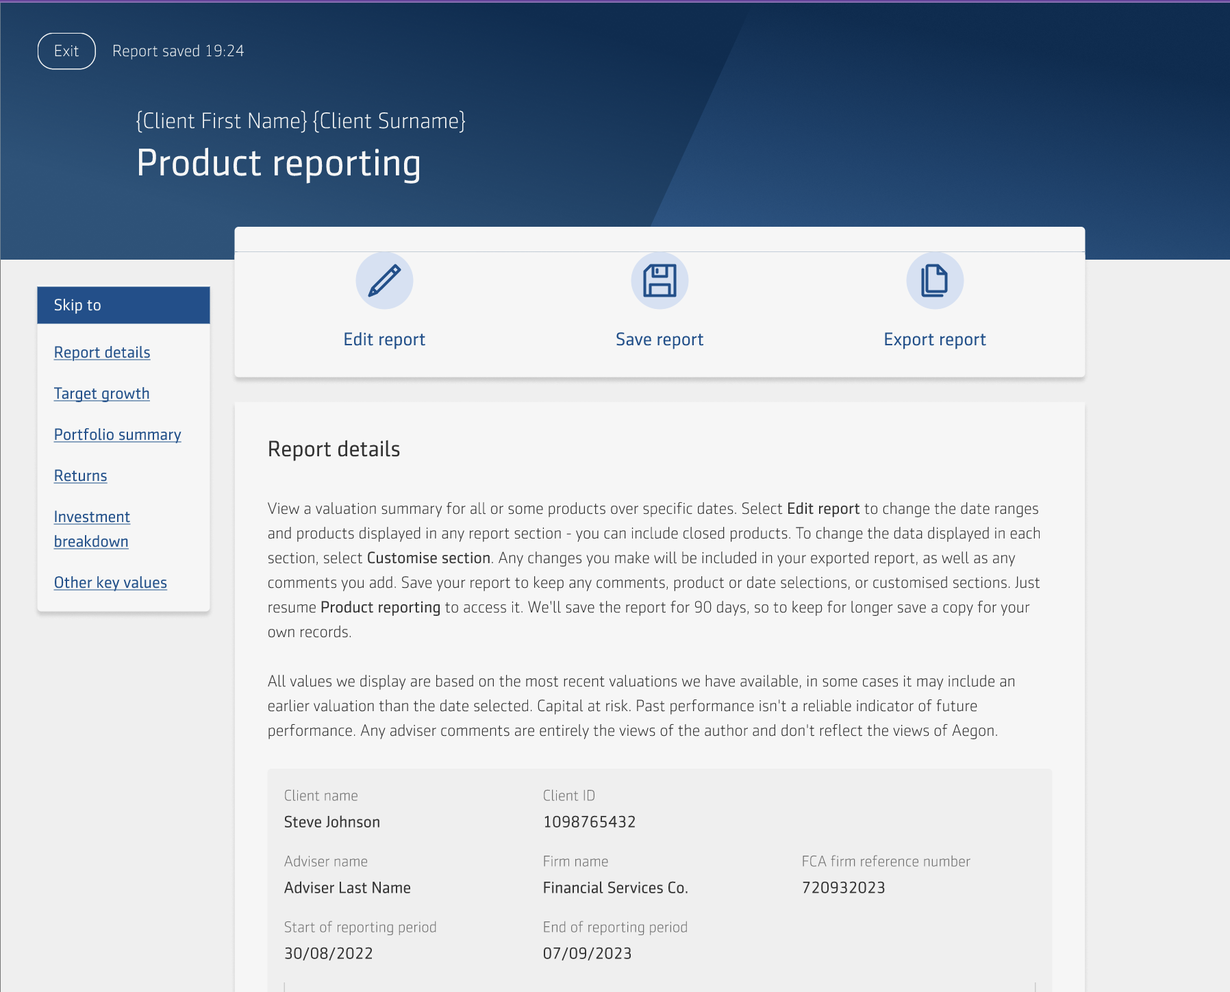This screenshot has width=1230, height=992.
Task: Open the Export report document icon
Action: pyautogui.click(x=934, y=280)
